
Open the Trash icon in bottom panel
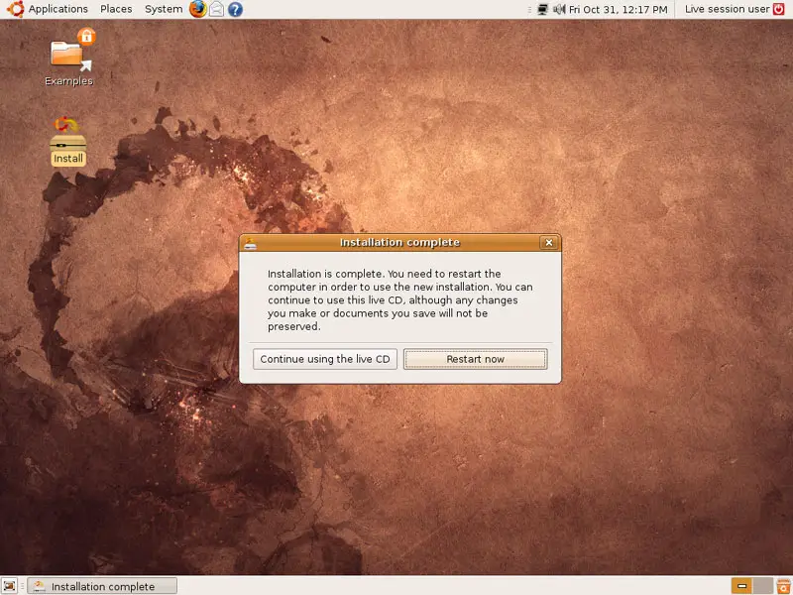(x=783, y=586)
